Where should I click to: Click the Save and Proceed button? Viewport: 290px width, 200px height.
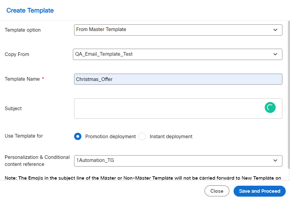(259, 191)
